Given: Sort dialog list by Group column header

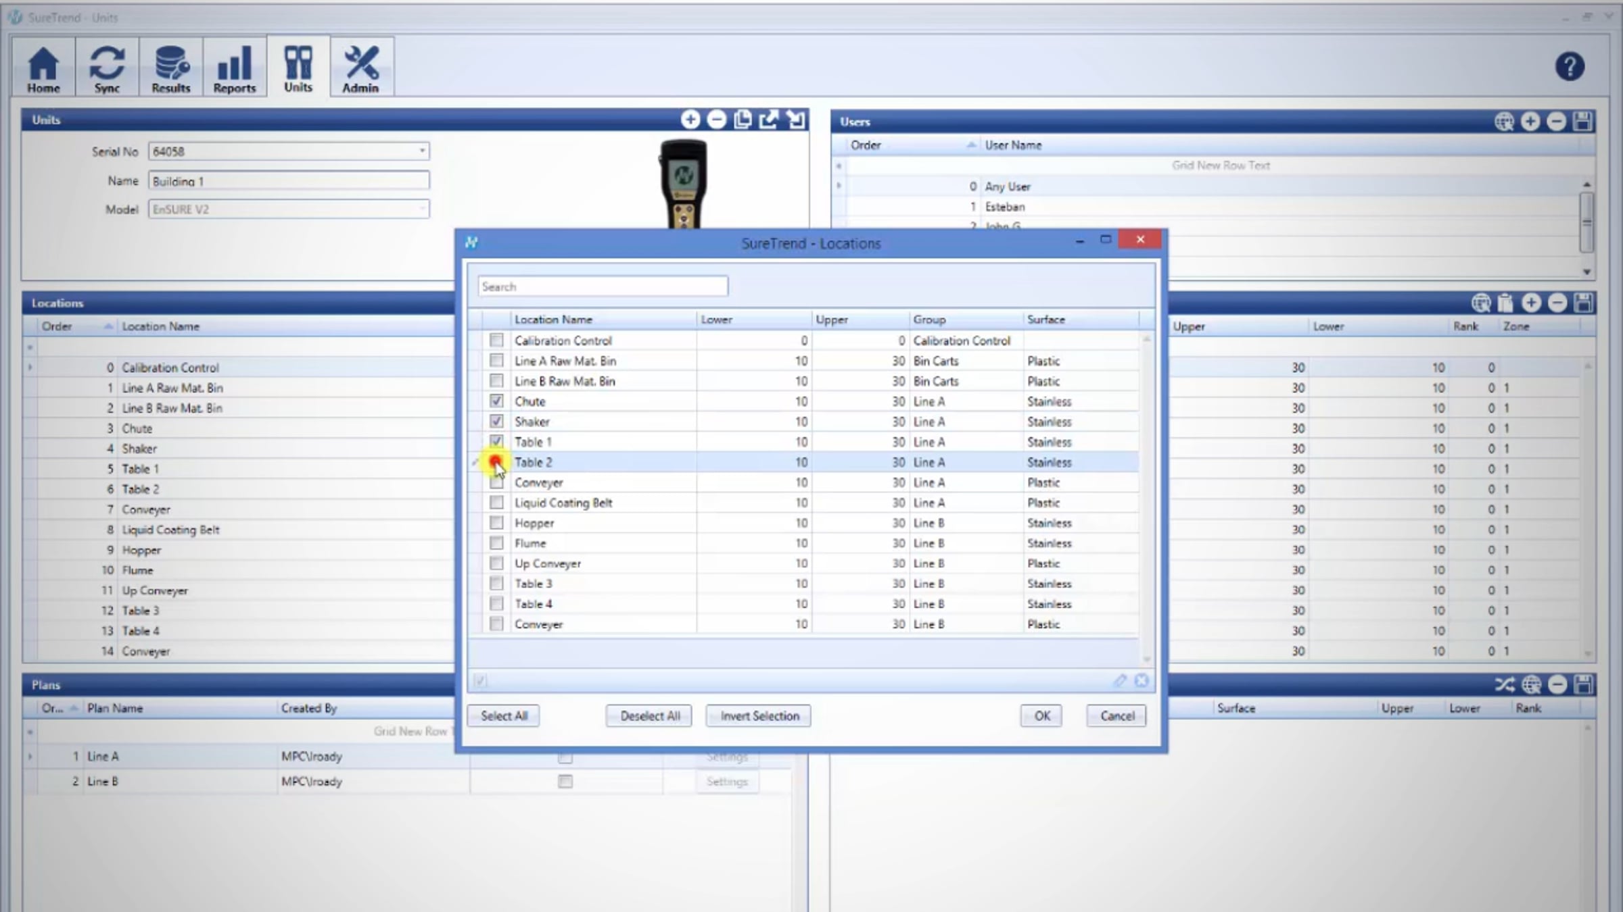Looking at the screenshot, I should tap(966, 319).
